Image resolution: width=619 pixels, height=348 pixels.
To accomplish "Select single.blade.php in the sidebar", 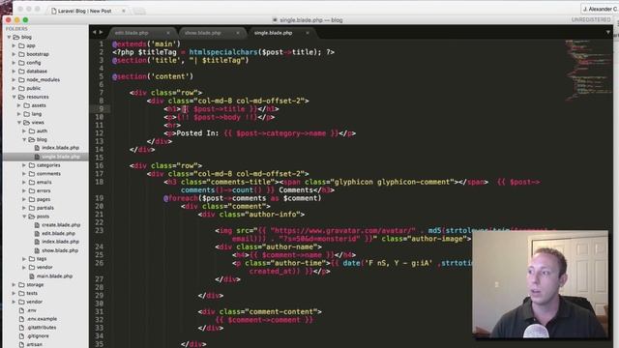I will click(x=60, y=157).
